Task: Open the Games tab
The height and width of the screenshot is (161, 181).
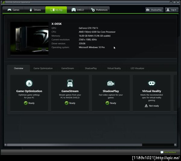Action: pyautogui.click(x=13, y=10)
